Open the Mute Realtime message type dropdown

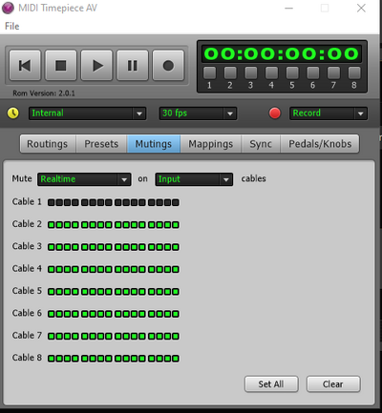pyautogui.click(x=84, y=179)
